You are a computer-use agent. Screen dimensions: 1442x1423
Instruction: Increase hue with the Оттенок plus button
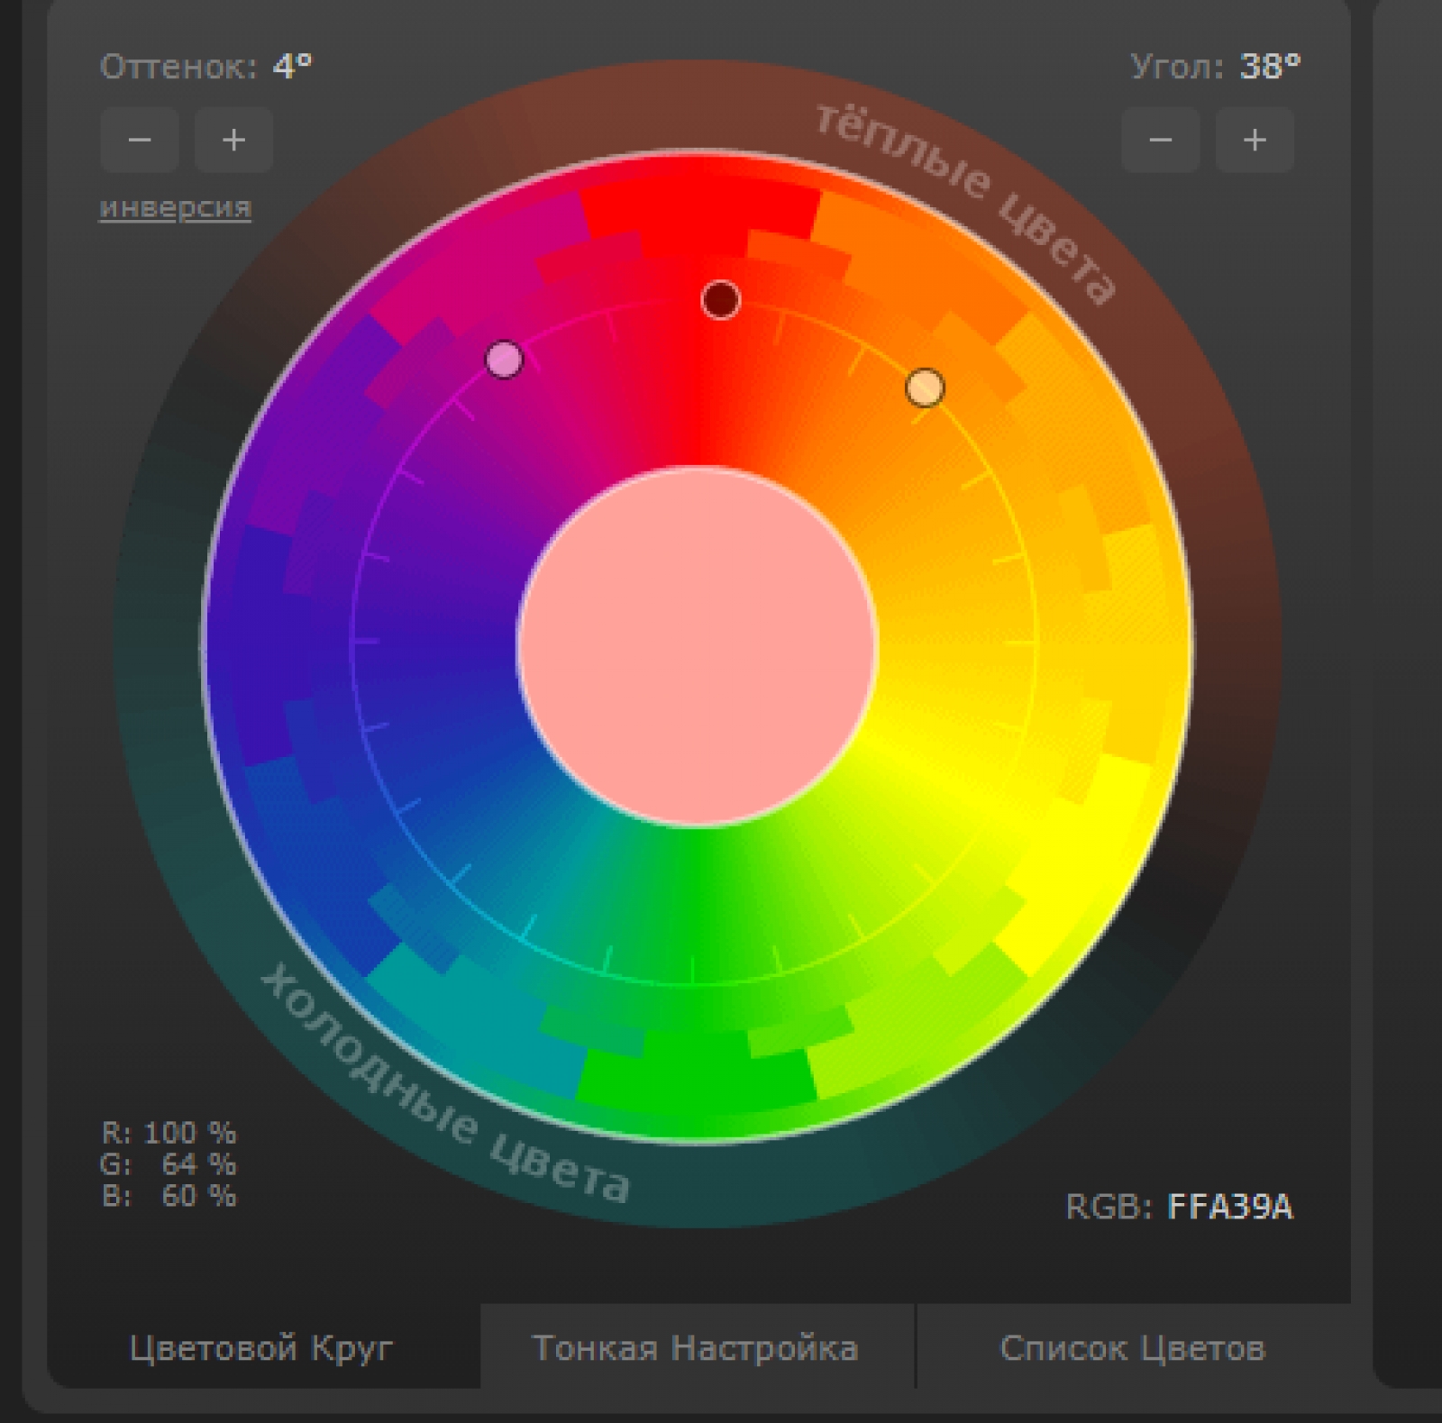point(233,140)
